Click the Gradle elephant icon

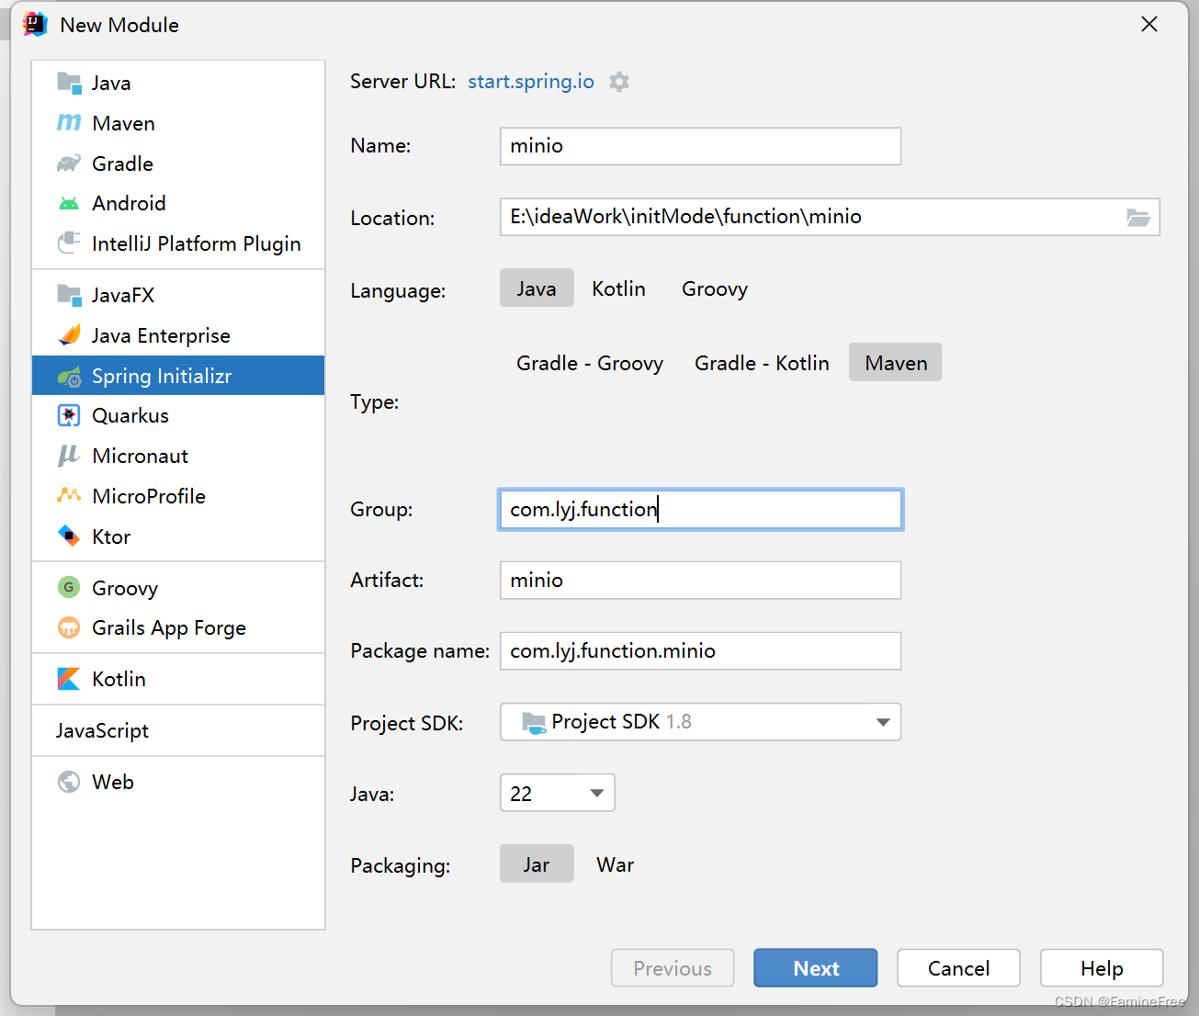69,164
